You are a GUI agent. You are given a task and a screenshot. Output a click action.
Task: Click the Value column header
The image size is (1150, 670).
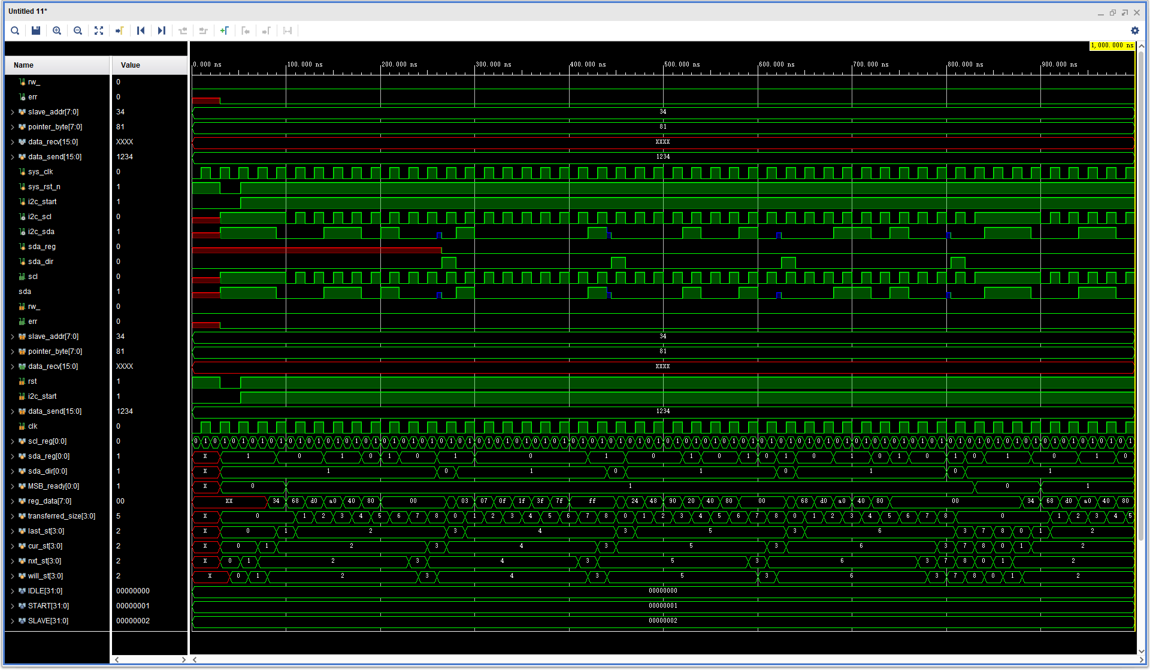pos(130,65)
